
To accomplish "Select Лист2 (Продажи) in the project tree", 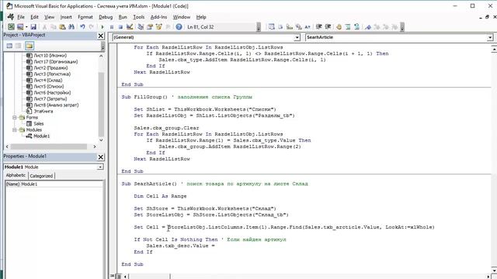I will point(50,68).
